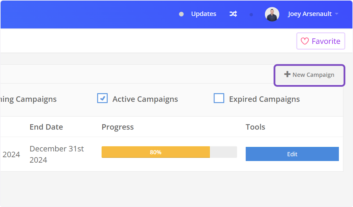Click the shuffle arrows icon in header
The height and width of the screenshot is (207, 353).
[233, 14]
